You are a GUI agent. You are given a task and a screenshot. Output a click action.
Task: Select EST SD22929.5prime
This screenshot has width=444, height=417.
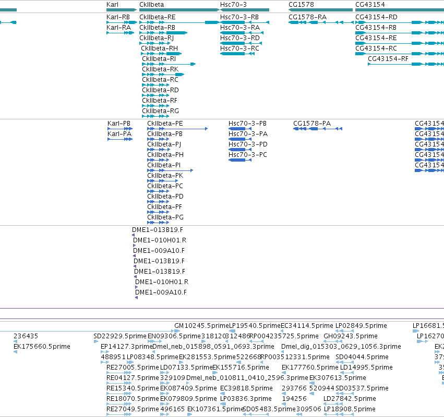click(x=120, y=336)
